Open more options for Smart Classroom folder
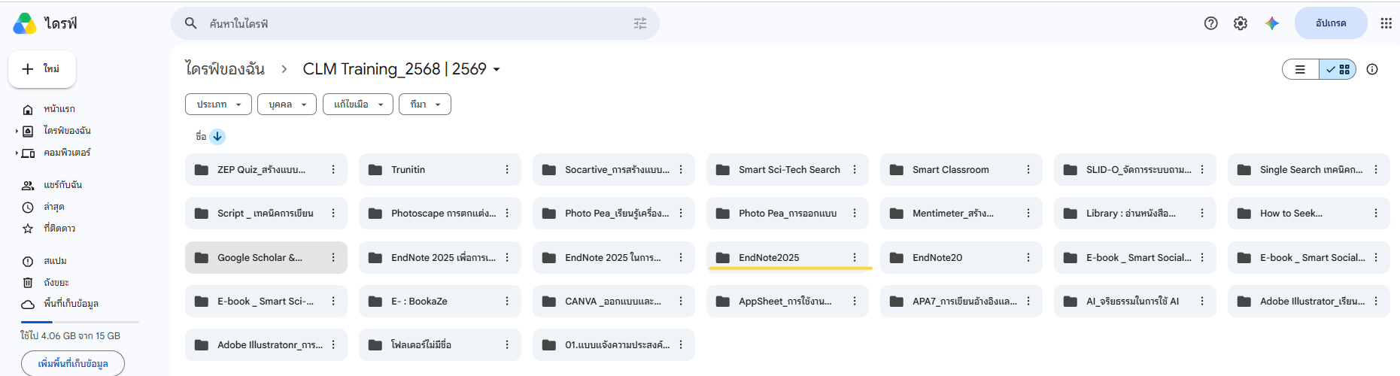Screen dimensions: 1400x376 pos(1028,169)
